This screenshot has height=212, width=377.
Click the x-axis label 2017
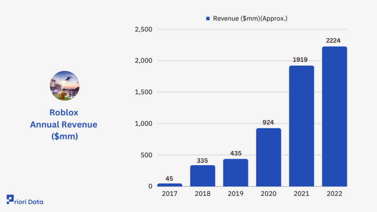pyautogui.click(x=169, y=194)
